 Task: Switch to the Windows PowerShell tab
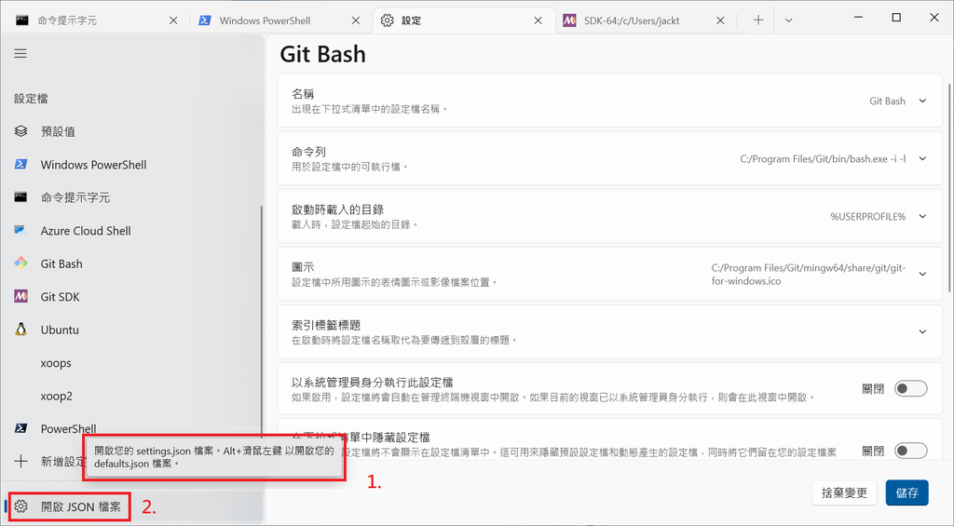279,20
